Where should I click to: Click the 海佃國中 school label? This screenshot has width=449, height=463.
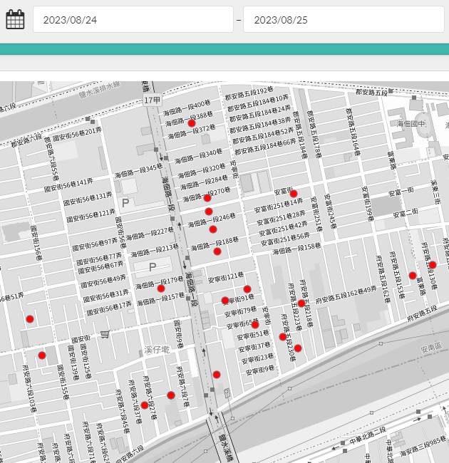[411, 123]
